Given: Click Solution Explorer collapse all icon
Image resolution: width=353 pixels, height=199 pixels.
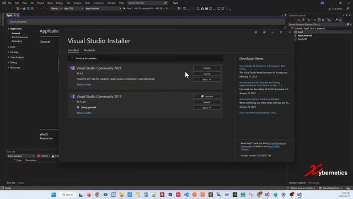Looking at the screenshot, I should 319,20.
